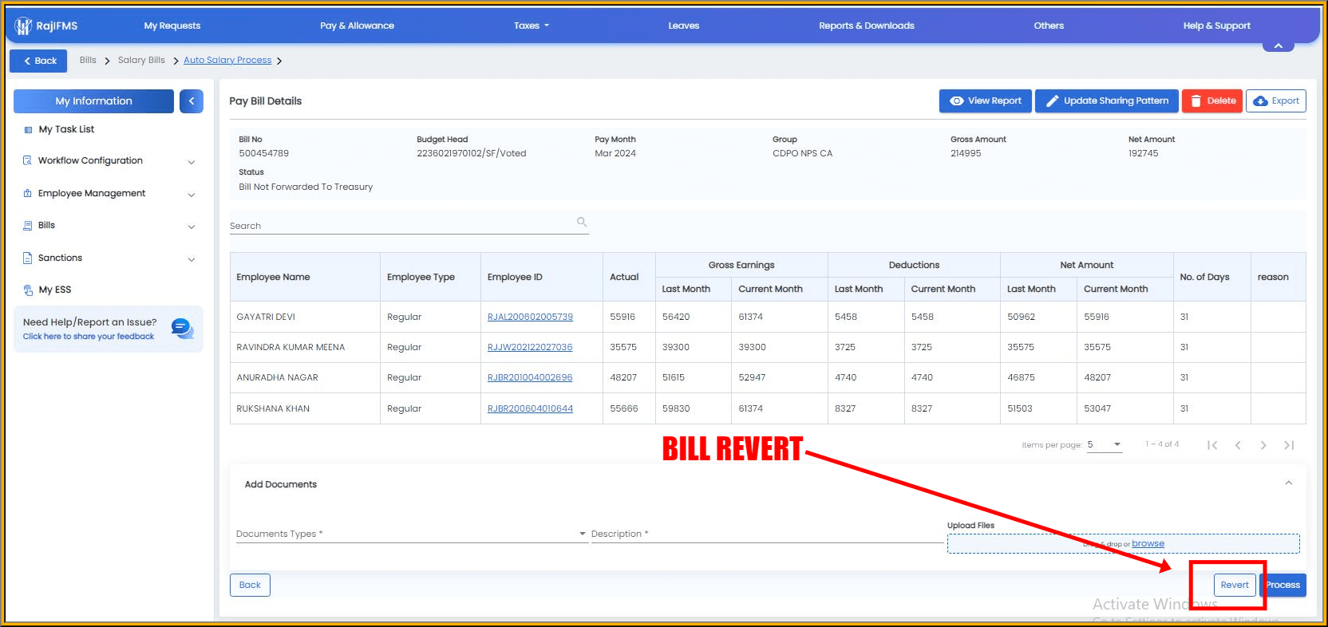Expand the Bills sidebar menu

tap(192, 227)
